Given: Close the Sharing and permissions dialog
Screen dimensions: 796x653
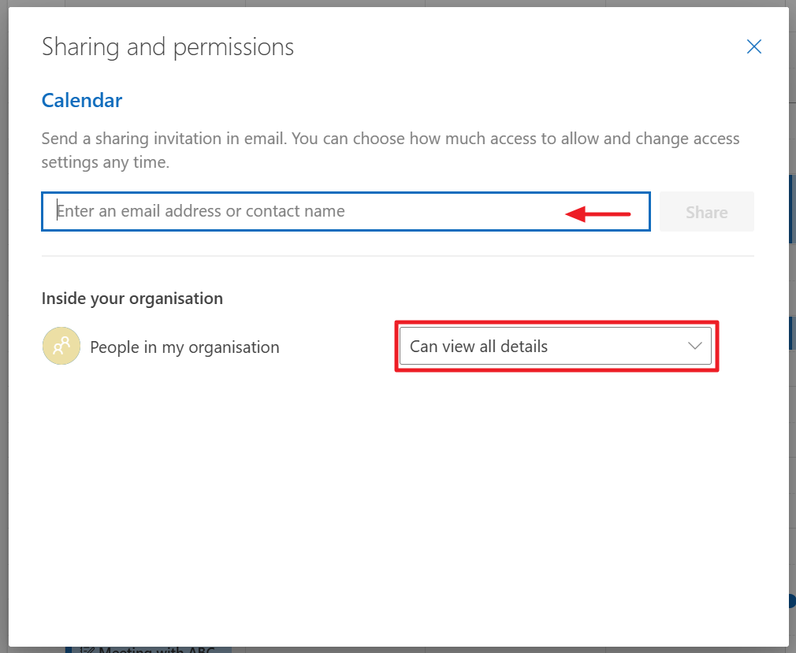Looking at the screenshot, I should tap(754, 46).
